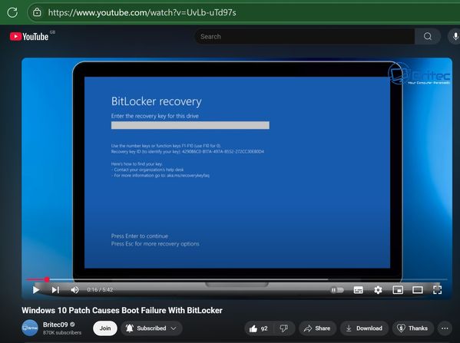The image size is (460, 343).
Task: Click the Join button
Action: click(x=105, y=328)
